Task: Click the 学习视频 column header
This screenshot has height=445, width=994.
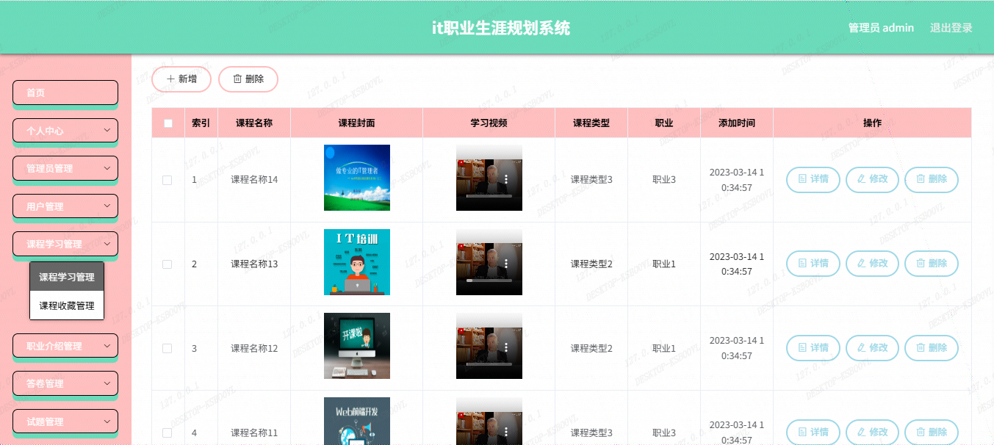Action: [x=489, y=123]
